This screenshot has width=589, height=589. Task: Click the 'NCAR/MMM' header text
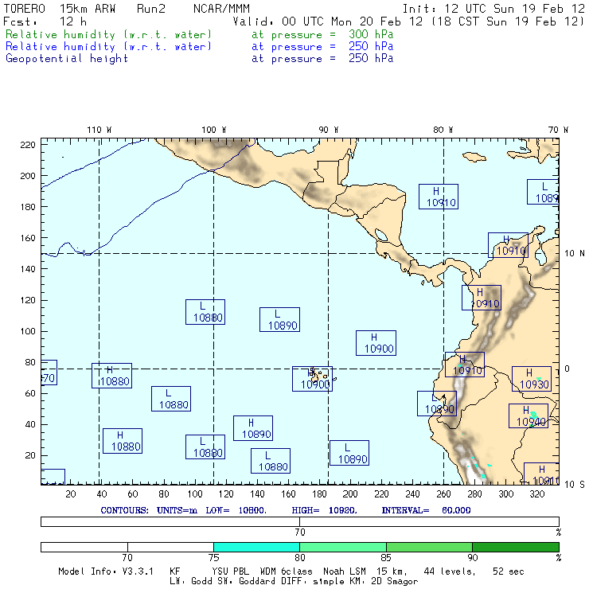pos(221,9)
